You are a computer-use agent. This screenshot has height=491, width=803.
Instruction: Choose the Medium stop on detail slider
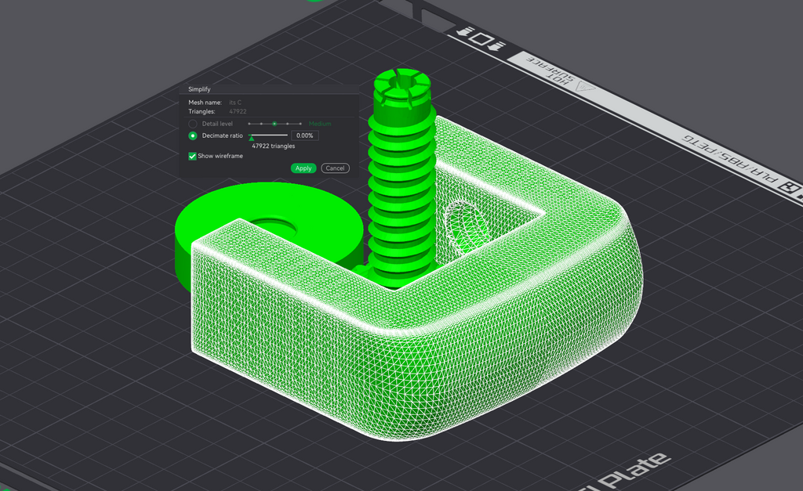[274, 124]
